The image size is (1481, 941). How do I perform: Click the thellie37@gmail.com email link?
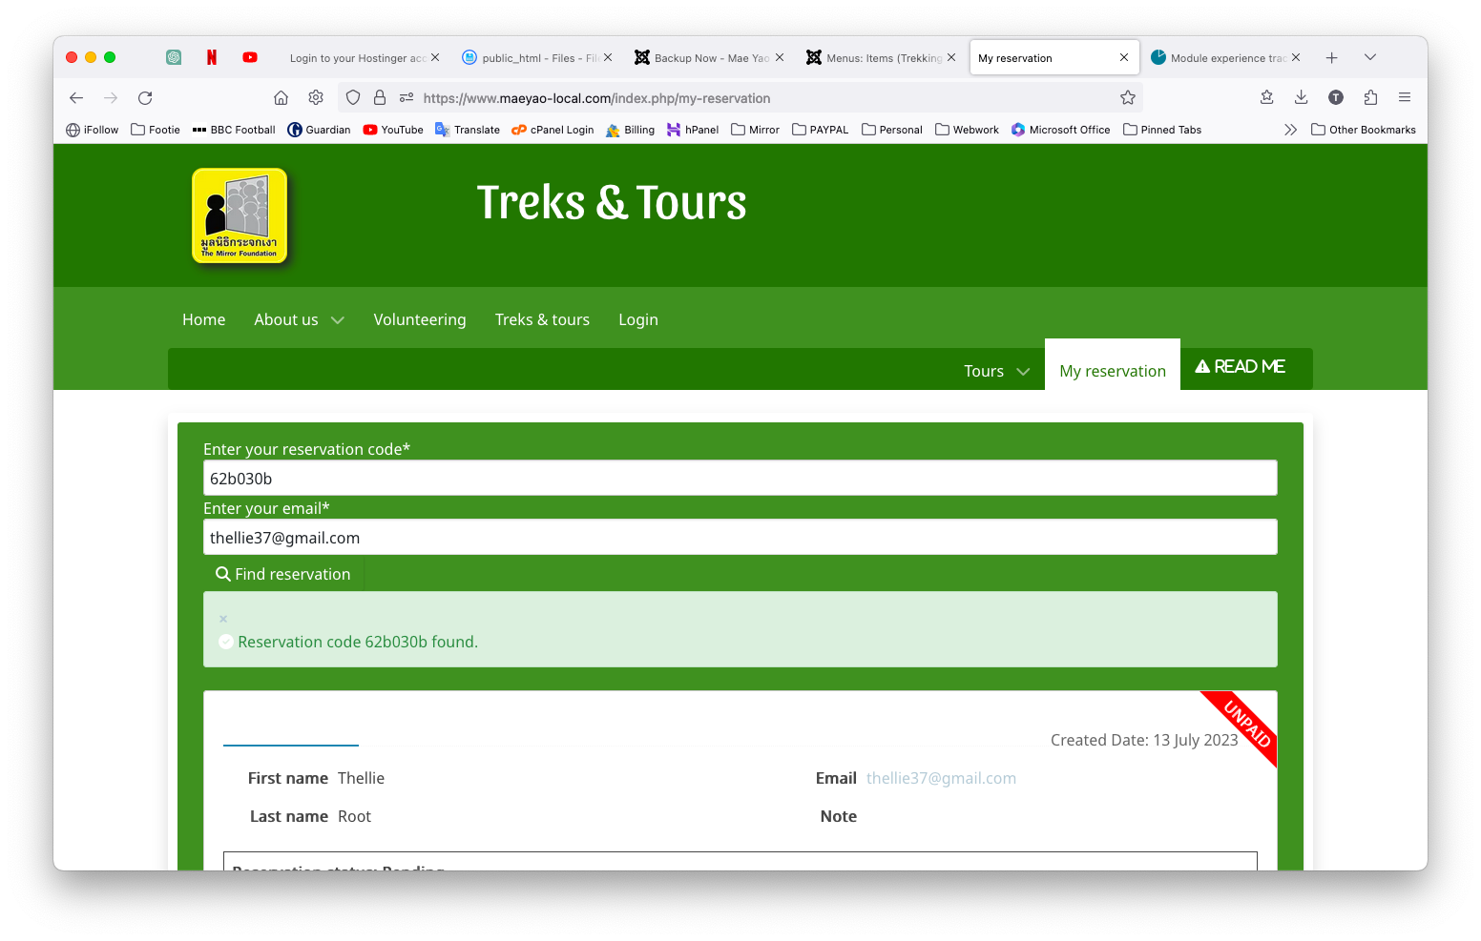point(941,779)
